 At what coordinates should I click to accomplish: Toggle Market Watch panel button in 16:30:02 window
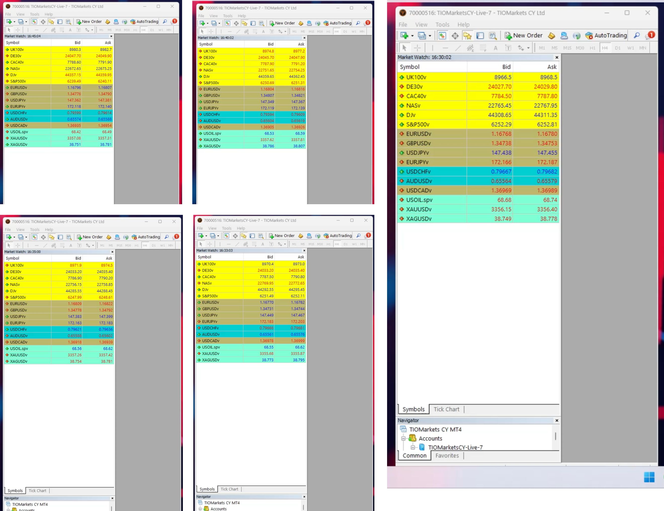coord(442,35)
